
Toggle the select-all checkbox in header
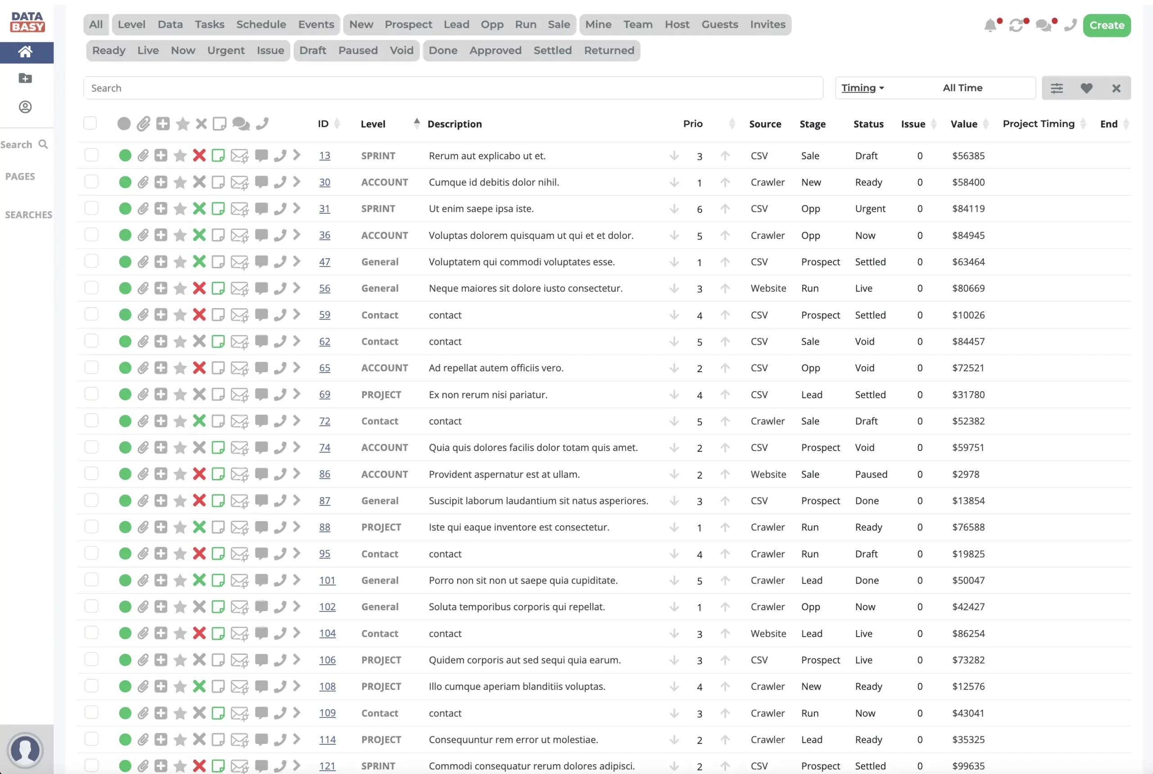tap(90, 123)
